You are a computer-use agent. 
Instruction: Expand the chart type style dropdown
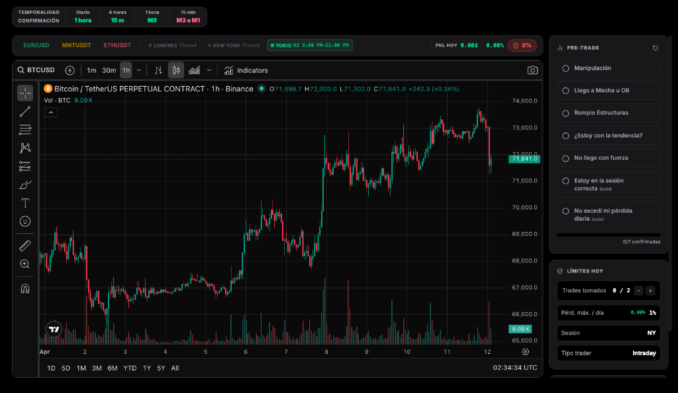pos(209,70)
